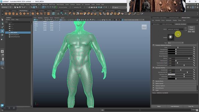
Task: Collapse the Specular Shading section
Action: click(153, 68)
